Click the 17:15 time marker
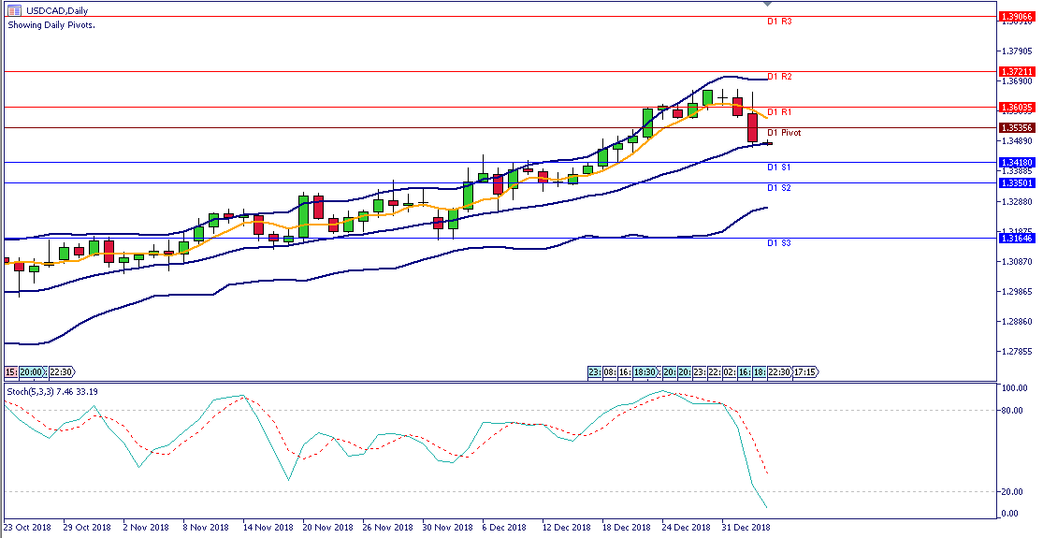 click(806, 371)
